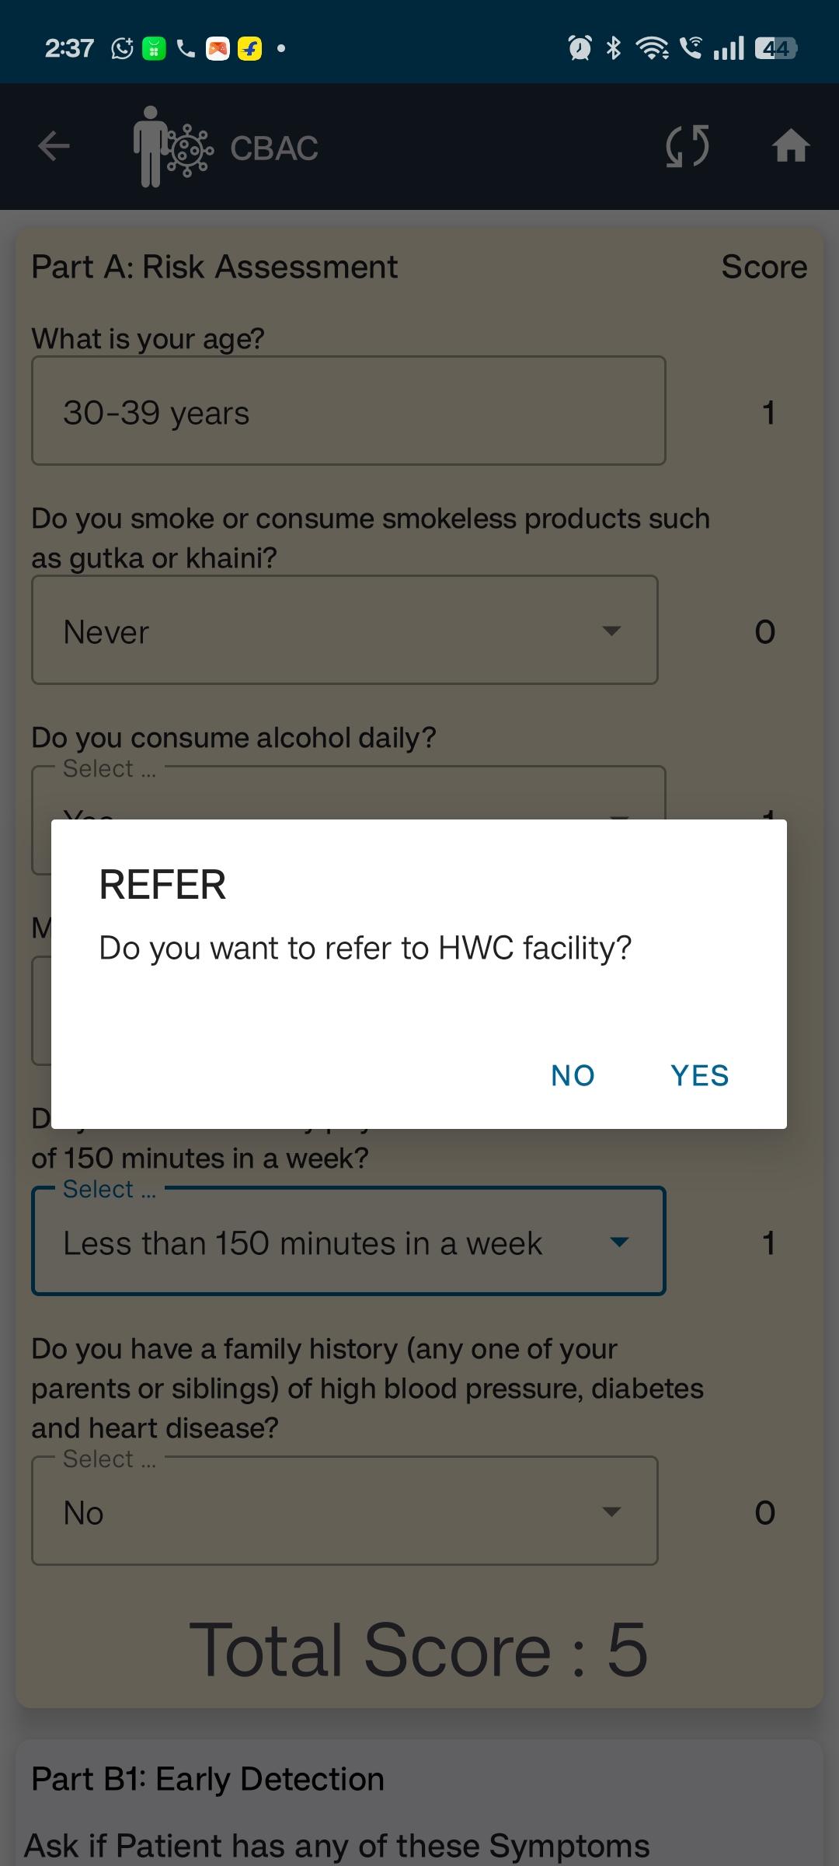Tap the back arrow icon
This screenshot has height=1866, width=839.
pos(54,145)
